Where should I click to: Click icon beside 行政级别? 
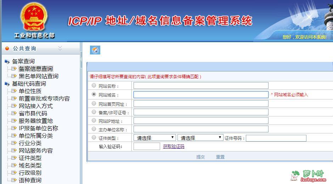(x=14, y=173)
